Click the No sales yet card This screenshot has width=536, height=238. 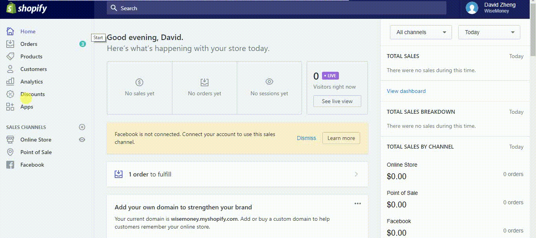coord(139,88)
